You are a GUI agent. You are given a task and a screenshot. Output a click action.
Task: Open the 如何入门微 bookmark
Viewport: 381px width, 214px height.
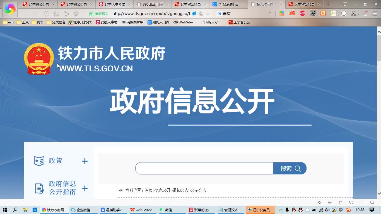click(158, 22)
